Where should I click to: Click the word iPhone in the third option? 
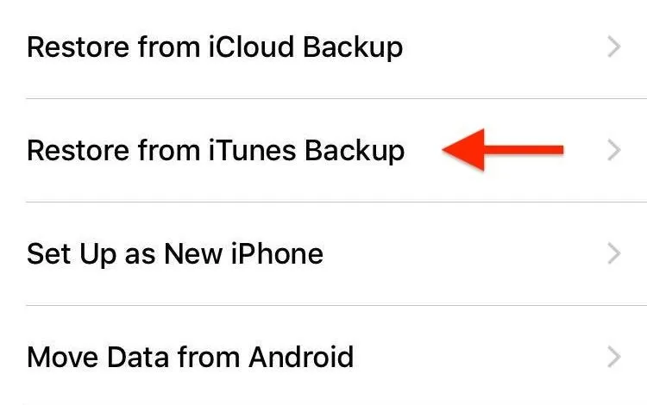277,253
